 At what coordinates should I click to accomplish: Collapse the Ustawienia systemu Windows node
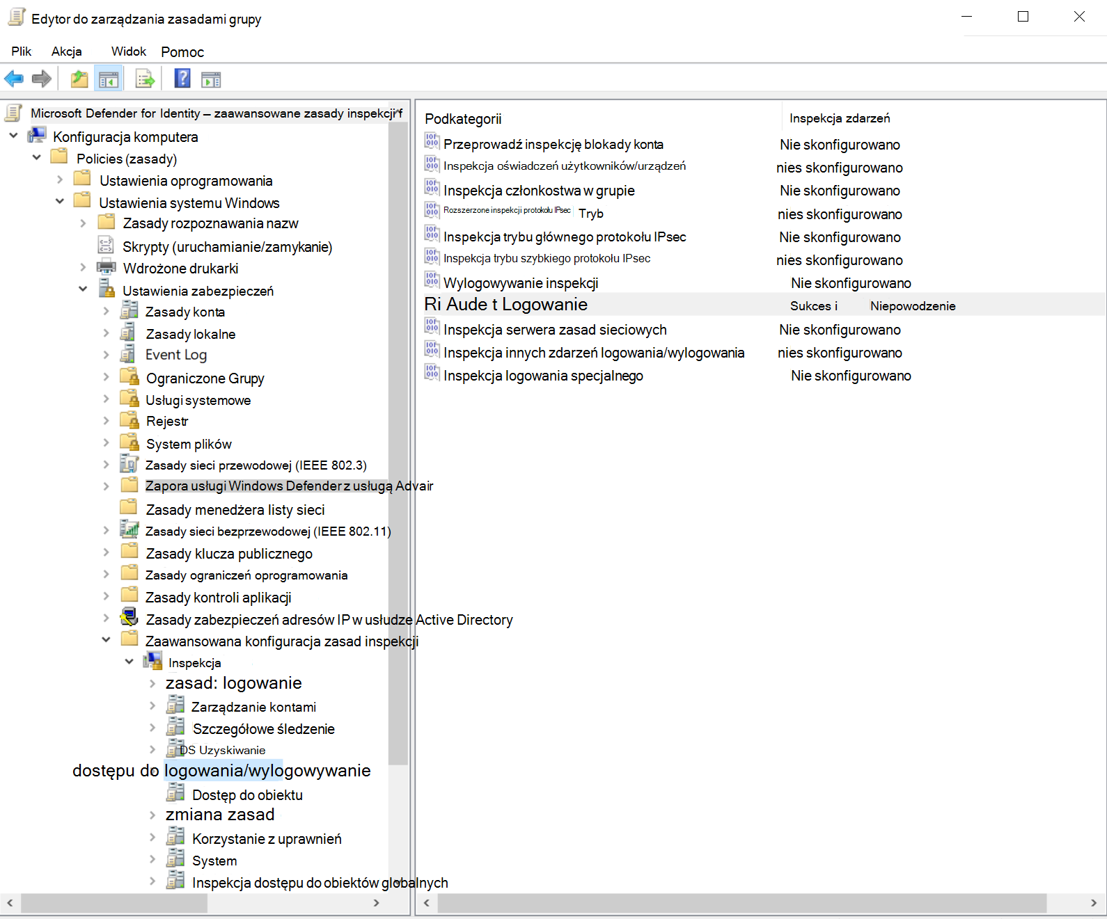(x=60, y=202)
